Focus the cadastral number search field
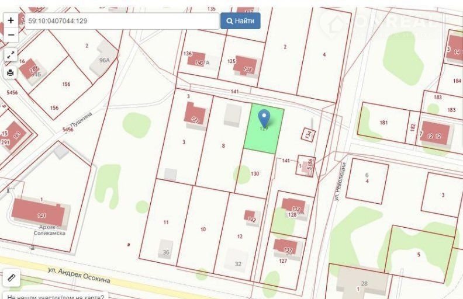The image size is (463, 299). pyautogui.click(x=121, y=21)
